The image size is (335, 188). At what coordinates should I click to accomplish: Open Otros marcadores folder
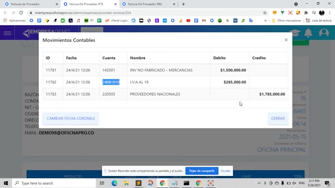click(x=286, y=20)
